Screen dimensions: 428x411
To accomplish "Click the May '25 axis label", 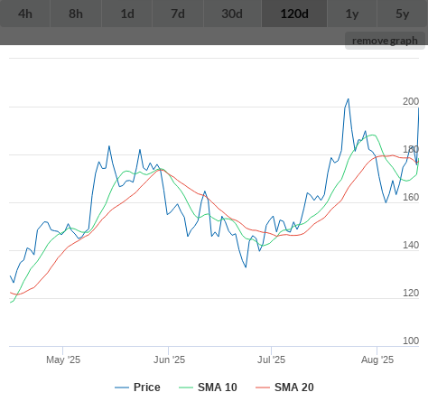I will tap(63, 360).
